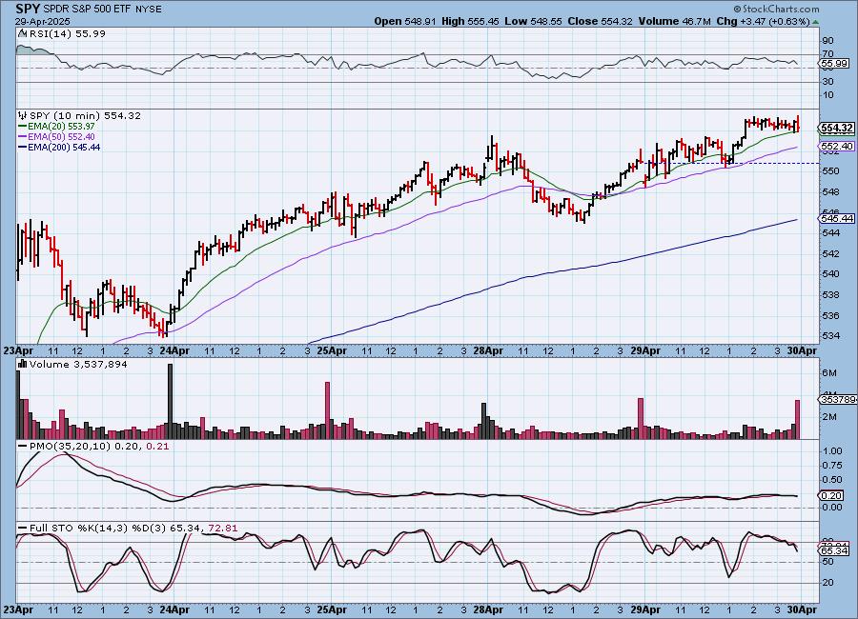Click the 29-Apr-2025 chart date
The width and height of the screenshot is (858, 619).
pos(42,22)
